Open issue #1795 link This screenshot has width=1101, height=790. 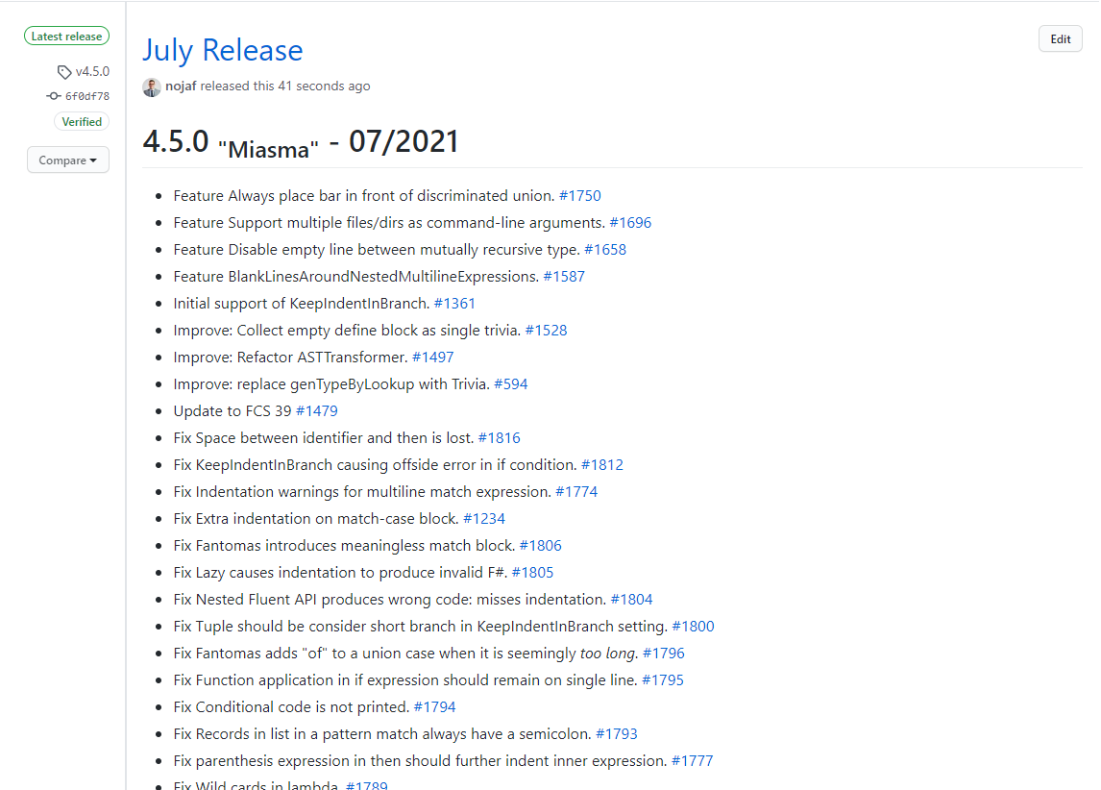click(x=663, y=680)
